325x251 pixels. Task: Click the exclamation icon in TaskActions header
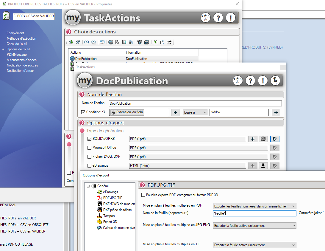(x=230, y=18)
